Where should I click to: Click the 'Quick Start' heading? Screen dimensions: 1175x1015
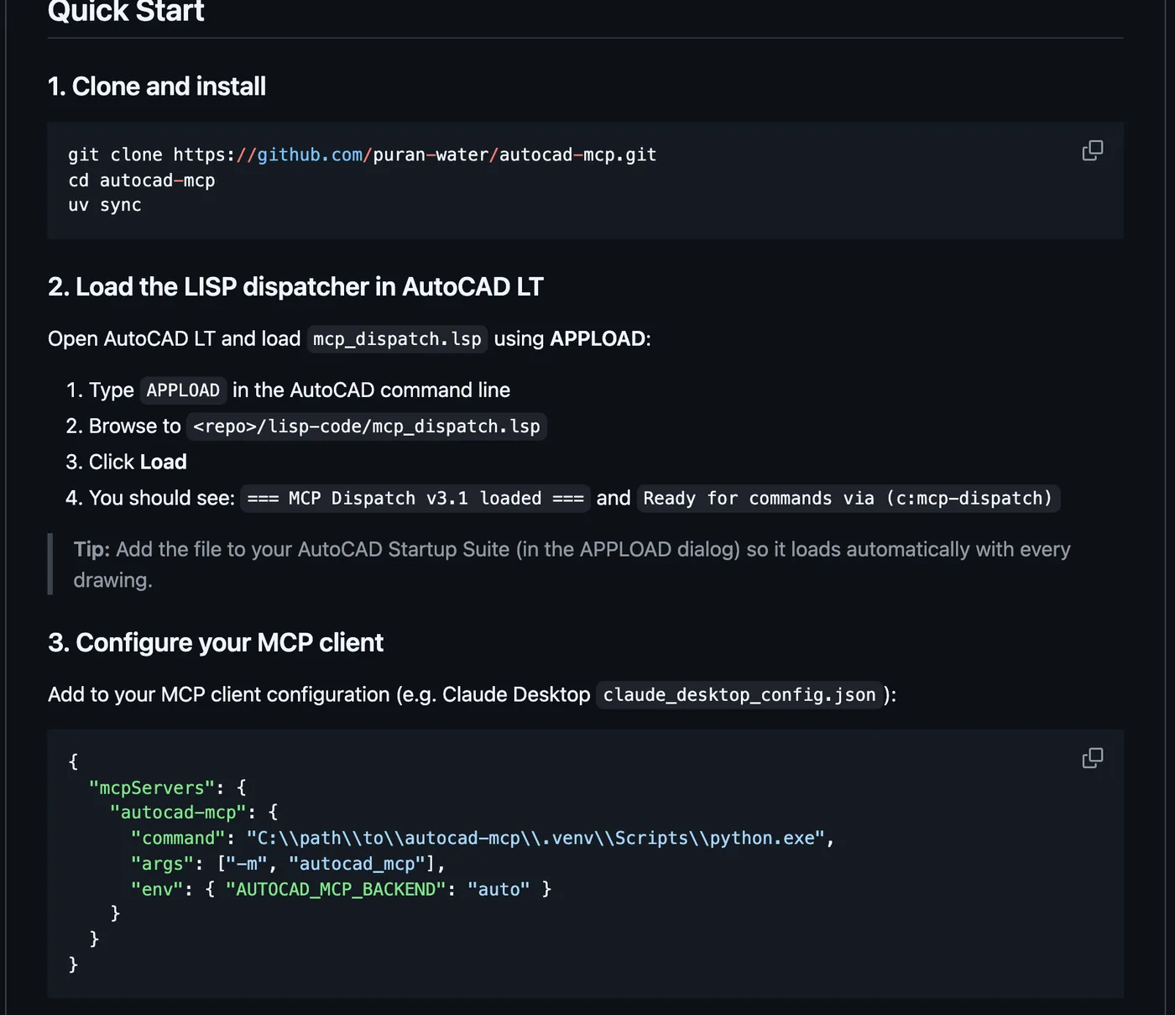[x=126, y=12]
